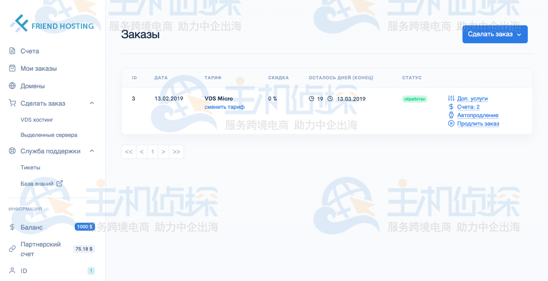Select Выделенные сервера in the sidebar
The width and height of the screenshot is (548, 281).
pos(49,135)
